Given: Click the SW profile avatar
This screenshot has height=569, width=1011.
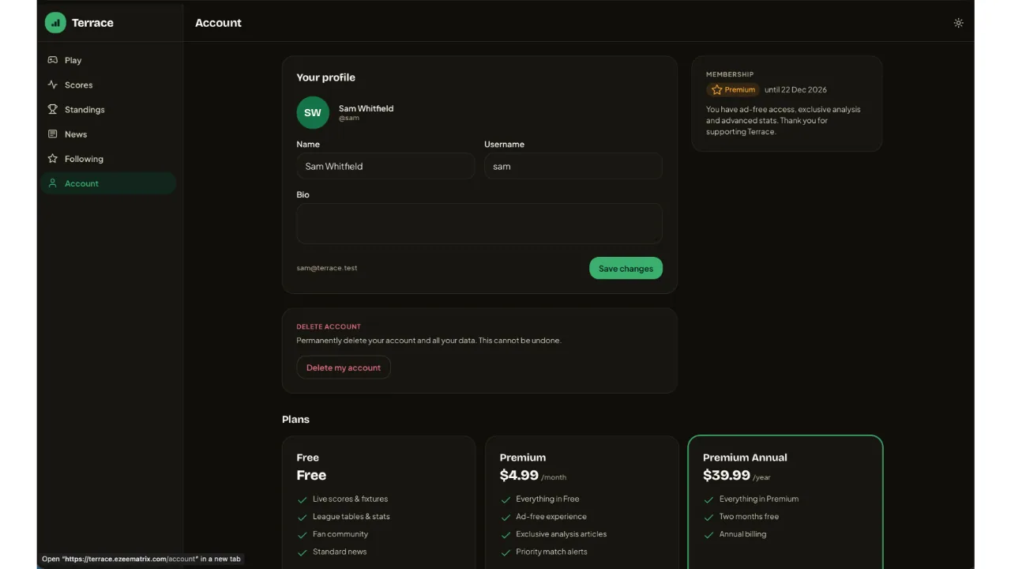Looking at the screenshot, I should [x=313, y=112].
